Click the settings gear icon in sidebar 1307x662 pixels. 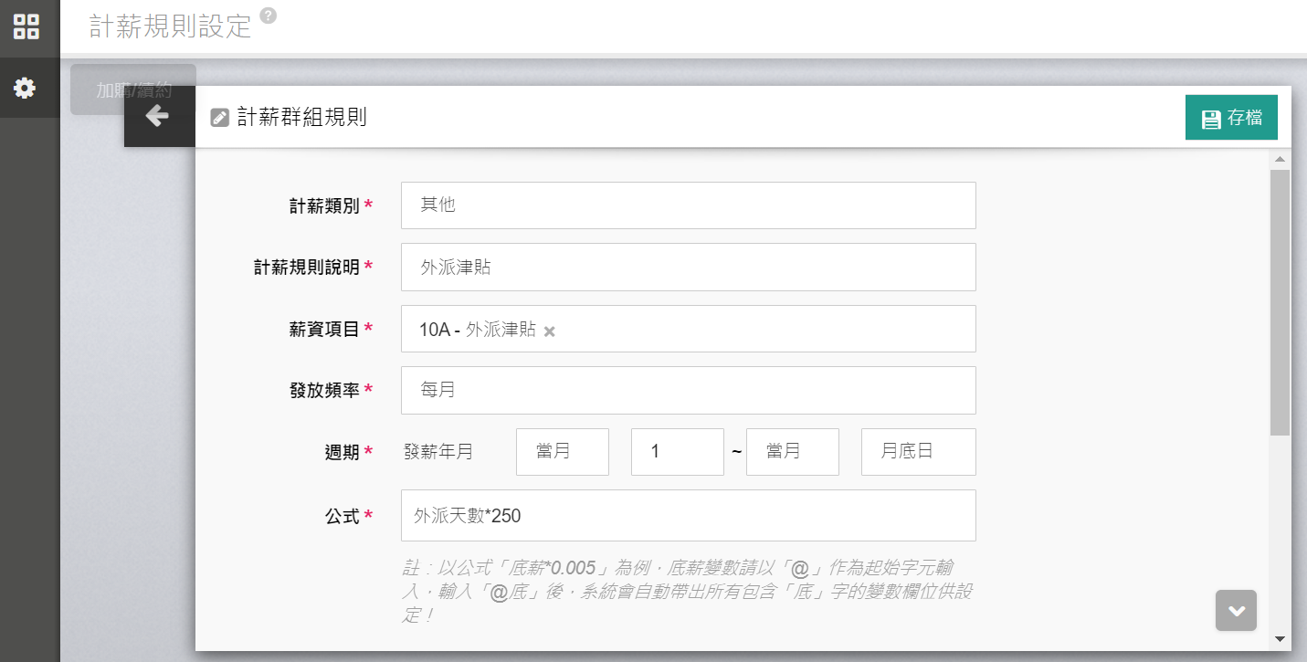click(x=25, y=88)
